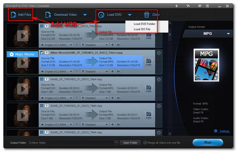Add subtitle with plus icon for Title5.mpg
The height and width of the screenshot is (152, 237).
pos(112,124)
